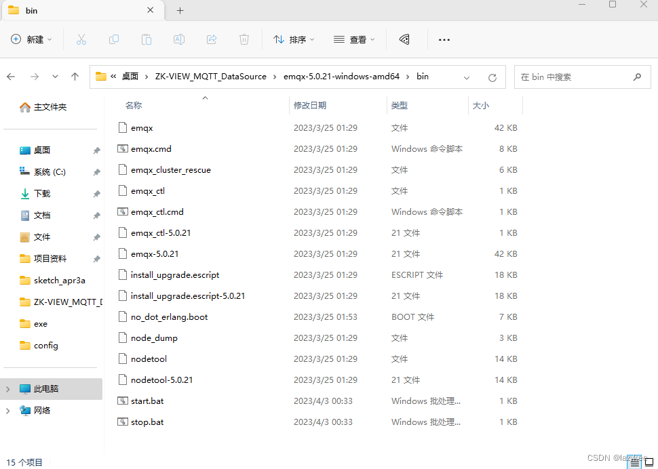This screenshot has height=469, width=658.
Task: Navigate up using the up-arrow icon
Action: (75, 77)
